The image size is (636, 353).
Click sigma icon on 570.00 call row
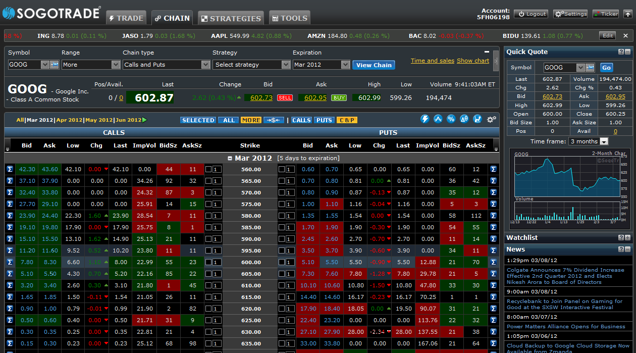[x=10, y=192]
